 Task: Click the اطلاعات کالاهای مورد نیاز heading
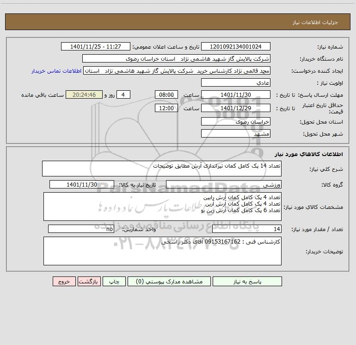pos(308,154)
